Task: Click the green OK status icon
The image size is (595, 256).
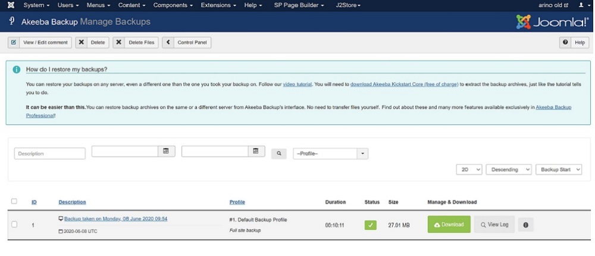Action: point(370,225)
